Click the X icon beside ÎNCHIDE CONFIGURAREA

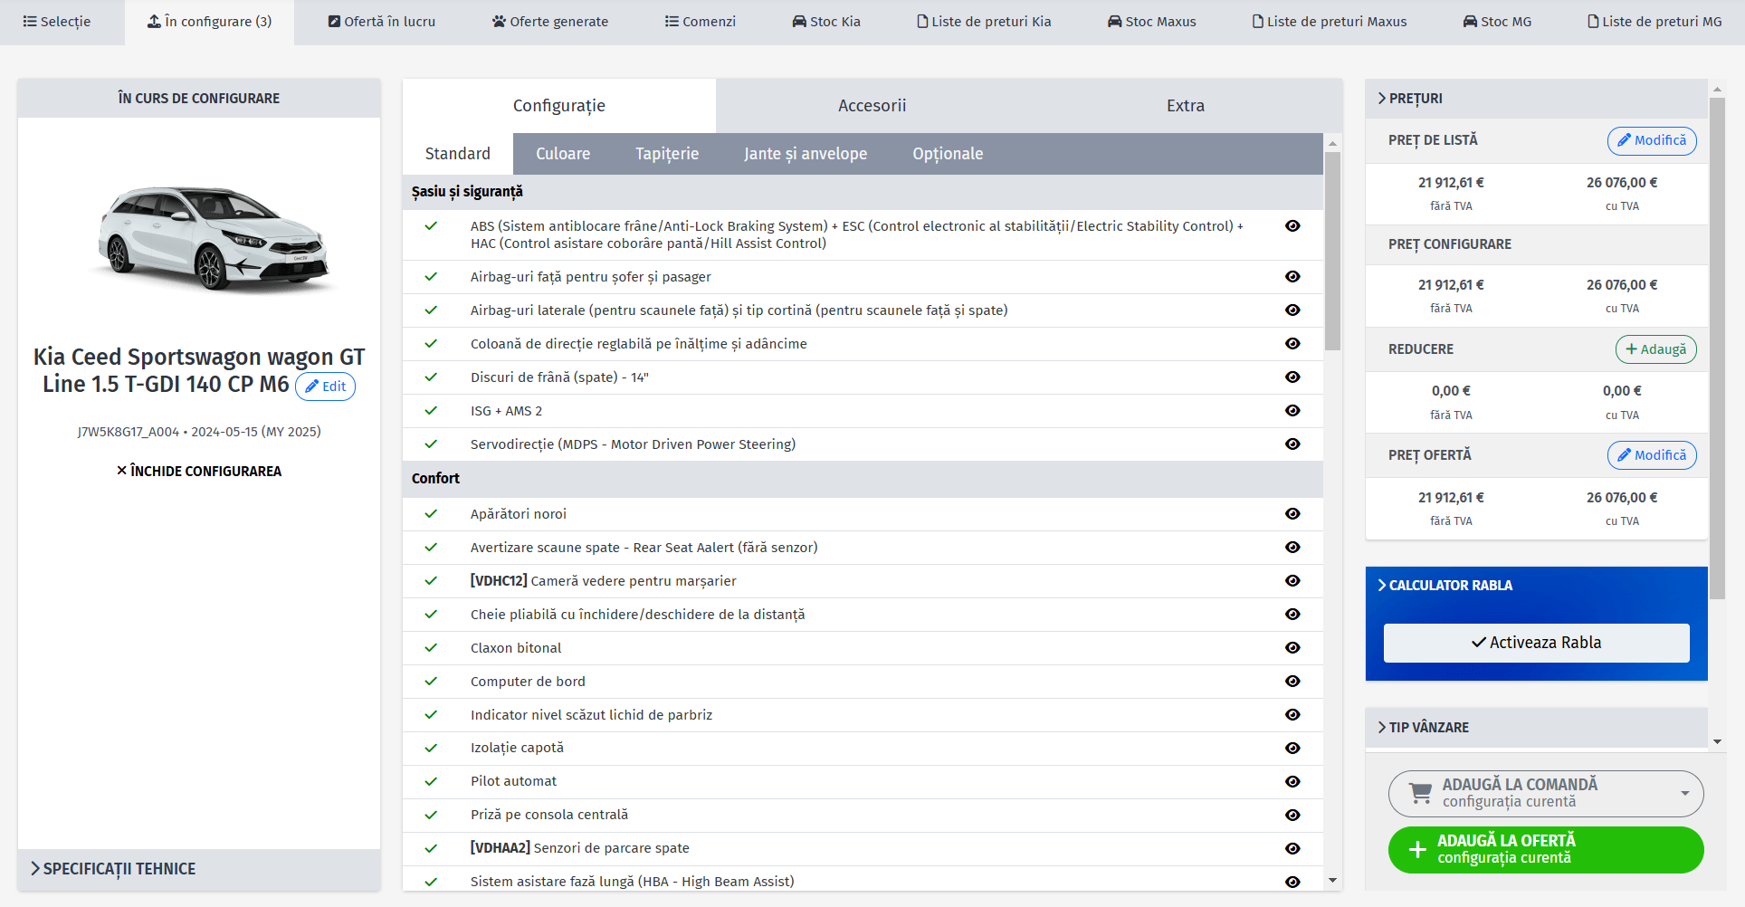click(x=121, y=471)
